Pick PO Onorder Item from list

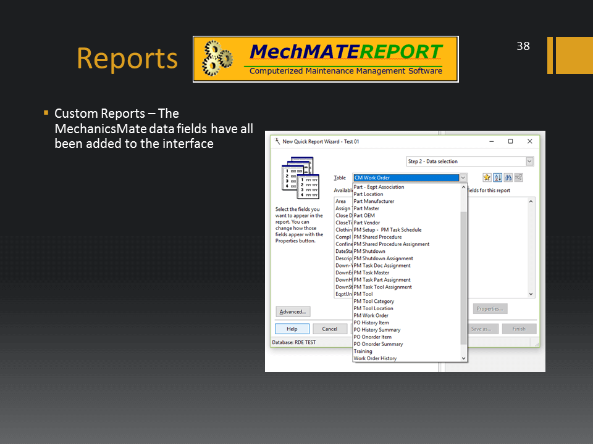point(406,337)
